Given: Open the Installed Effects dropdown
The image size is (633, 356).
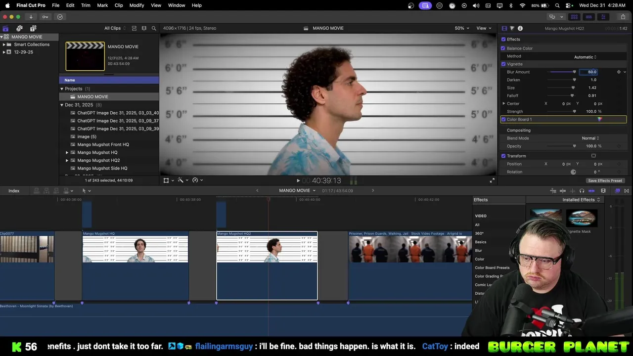Looking at the screenshot, I should pos(581,200).
